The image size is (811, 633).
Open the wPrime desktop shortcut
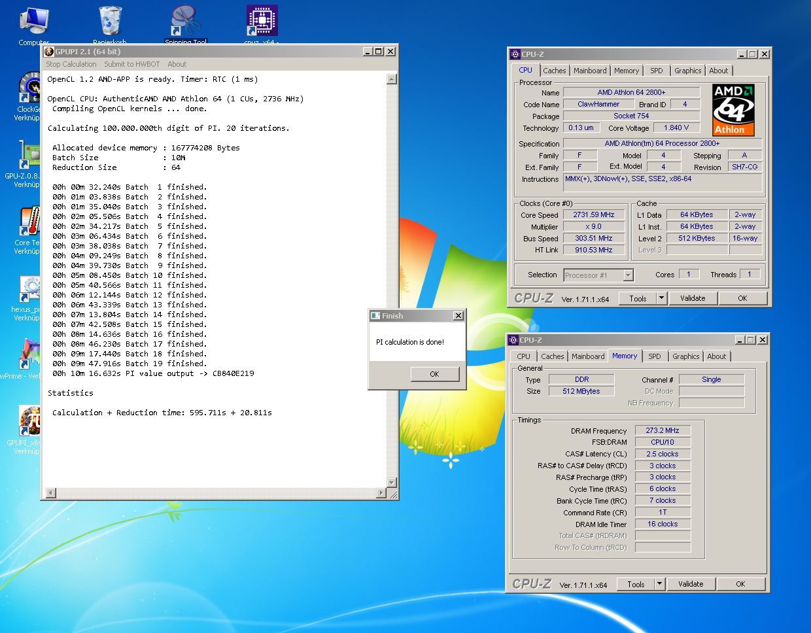[26, 358]
